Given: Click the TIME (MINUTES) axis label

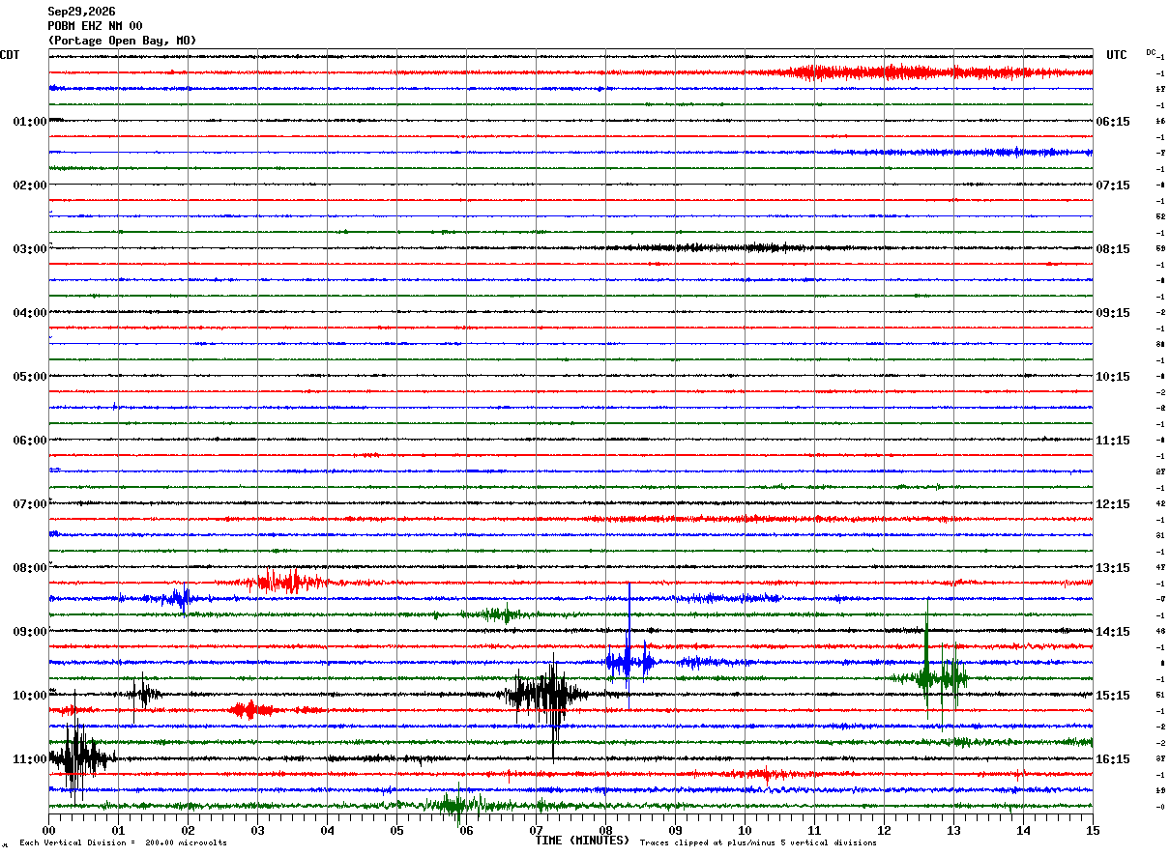Looking at the screenshot, I should point(582,841).
